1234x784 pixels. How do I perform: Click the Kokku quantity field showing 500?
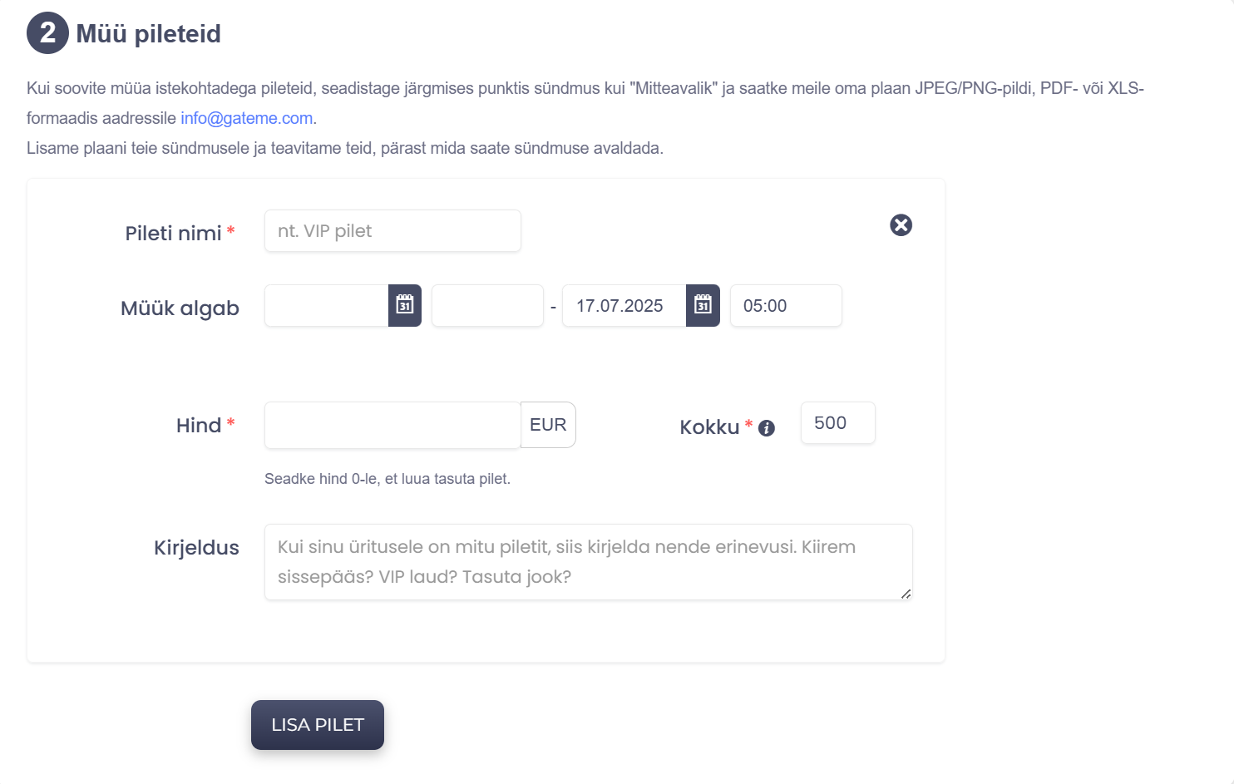837,423
